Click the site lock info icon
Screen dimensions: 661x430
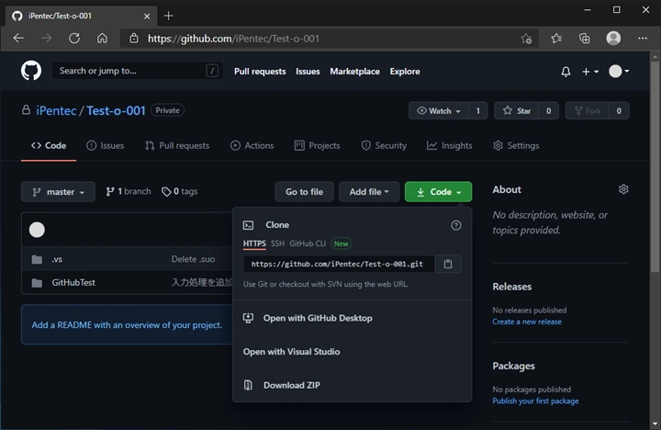point(134,39)
